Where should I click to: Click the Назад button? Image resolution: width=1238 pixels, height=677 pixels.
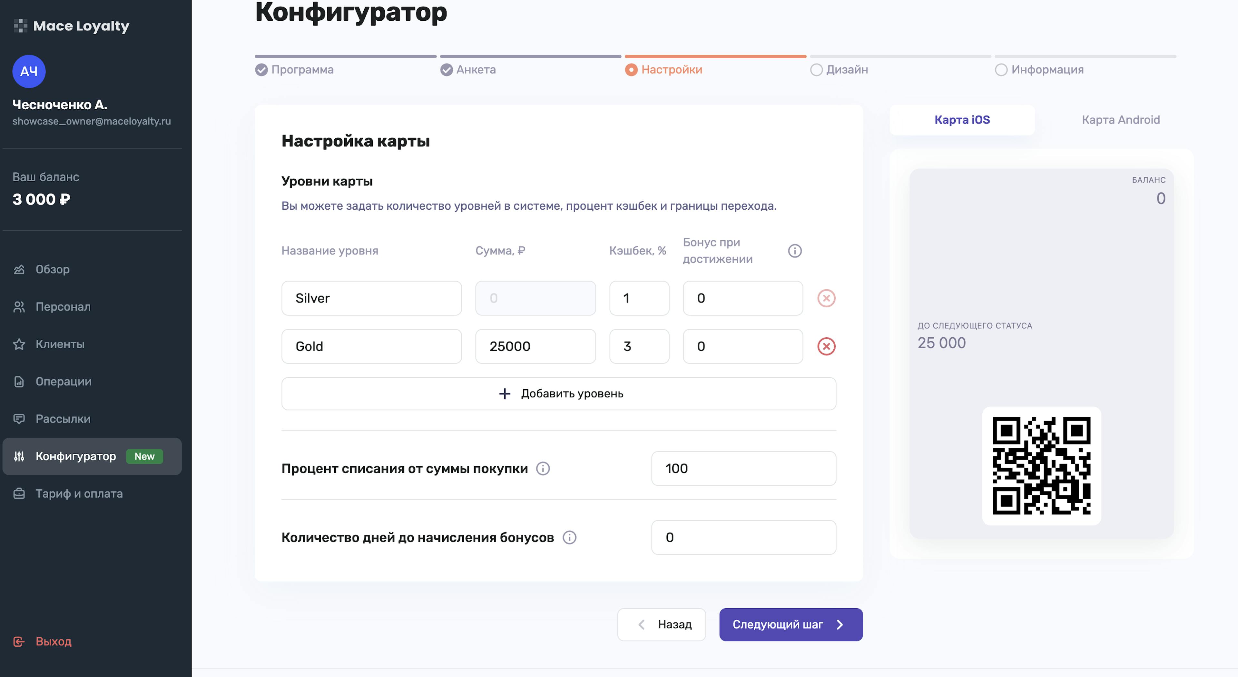click(662, 624)
